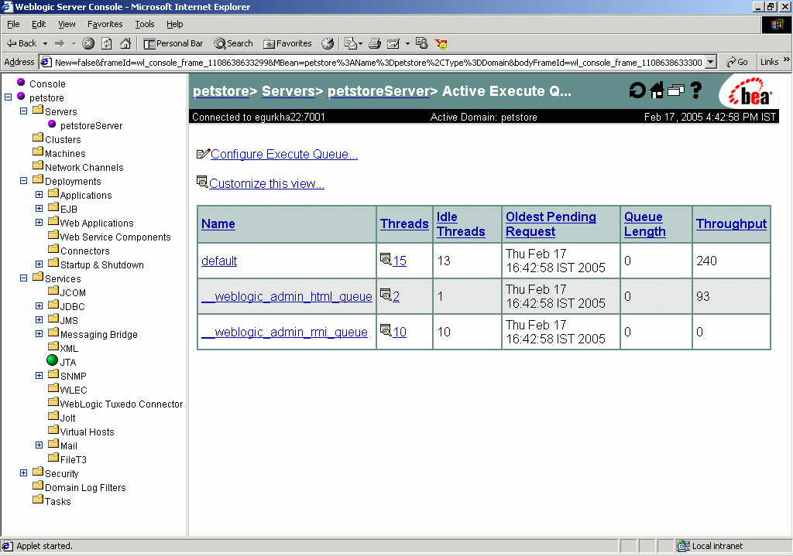Open the Search pane
This screenshot has width=793, height=556.
pyautogui.click(x=233, y=43)
